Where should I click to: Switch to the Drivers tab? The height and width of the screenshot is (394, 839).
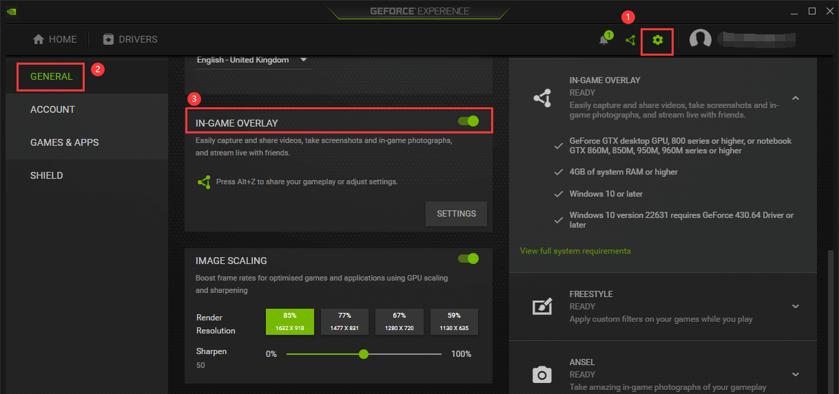[130, 39]
